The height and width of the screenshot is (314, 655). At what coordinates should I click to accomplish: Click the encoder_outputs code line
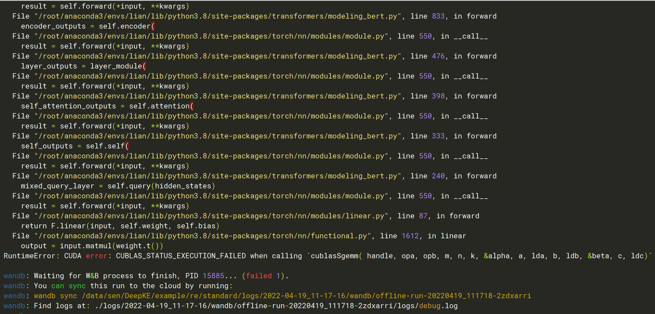87,26
